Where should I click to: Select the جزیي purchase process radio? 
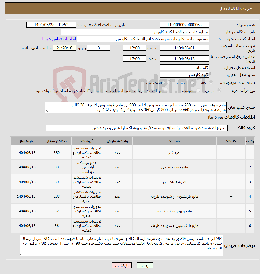click(x=219, y=90)
